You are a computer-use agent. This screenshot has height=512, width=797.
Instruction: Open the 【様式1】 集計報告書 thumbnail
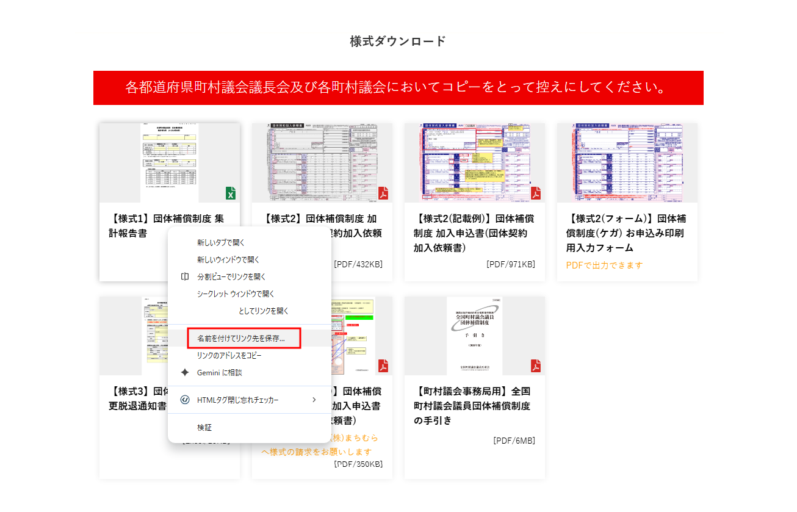point(170,163)
